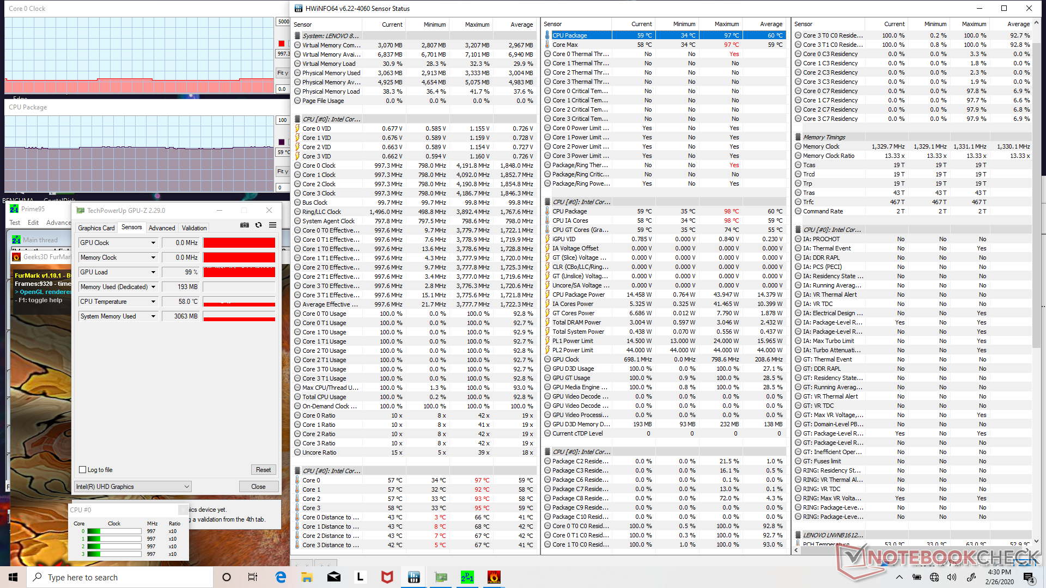The image size is (1046, 588).
Task: Open FurMark from the taskbar icon
Action: point(494,577)
